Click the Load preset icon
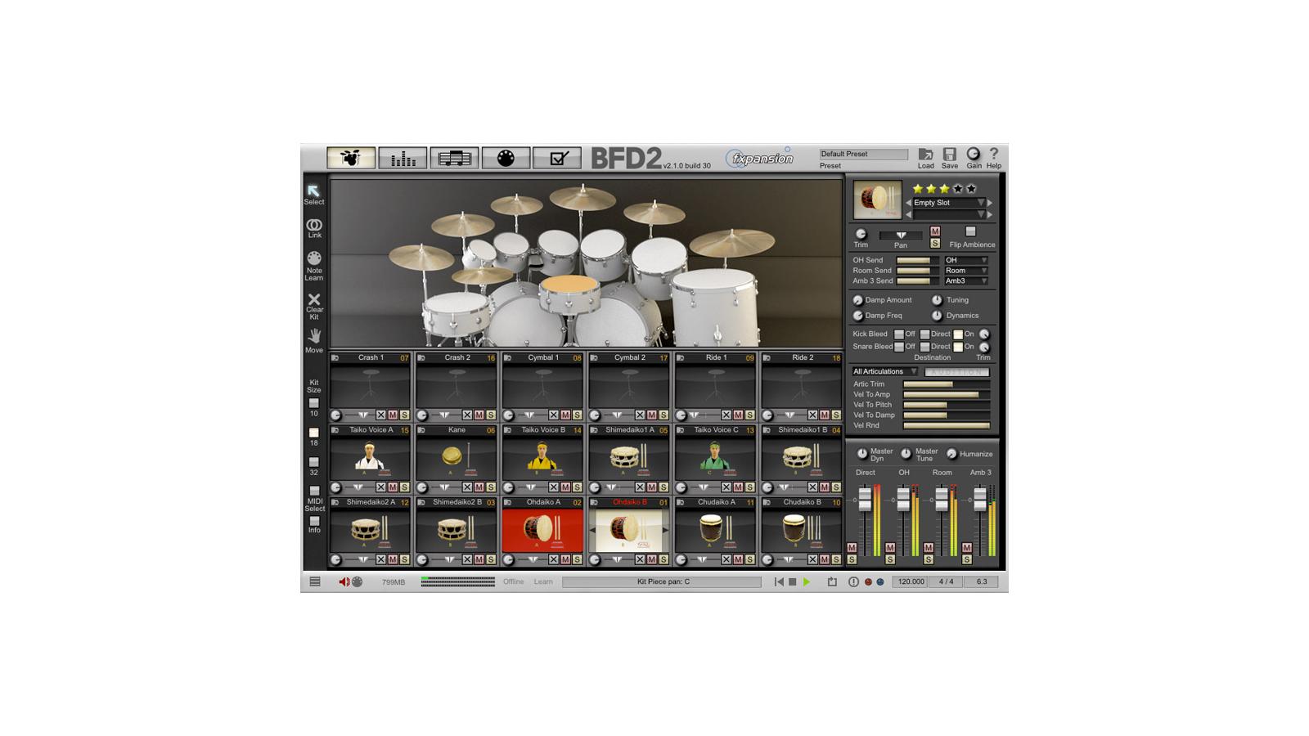 point(925,154)
